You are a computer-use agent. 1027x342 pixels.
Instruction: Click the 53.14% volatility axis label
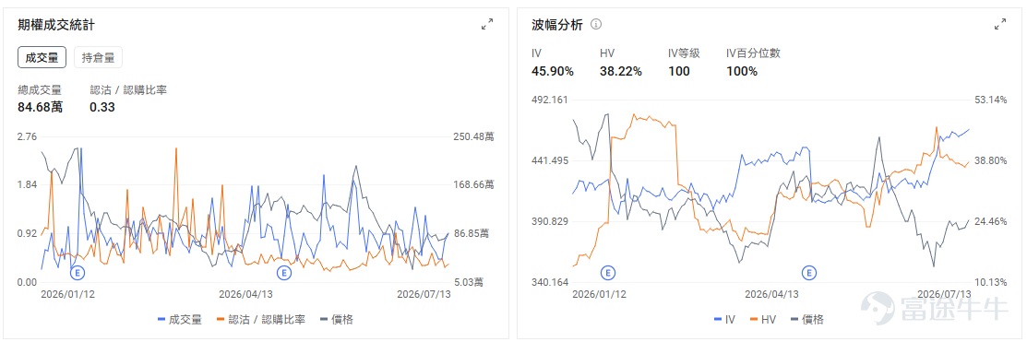pyautogui.click(x=991, y=100)
